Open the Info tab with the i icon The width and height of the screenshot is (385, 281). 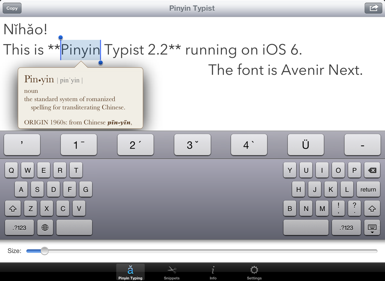[x=213, y=272]
